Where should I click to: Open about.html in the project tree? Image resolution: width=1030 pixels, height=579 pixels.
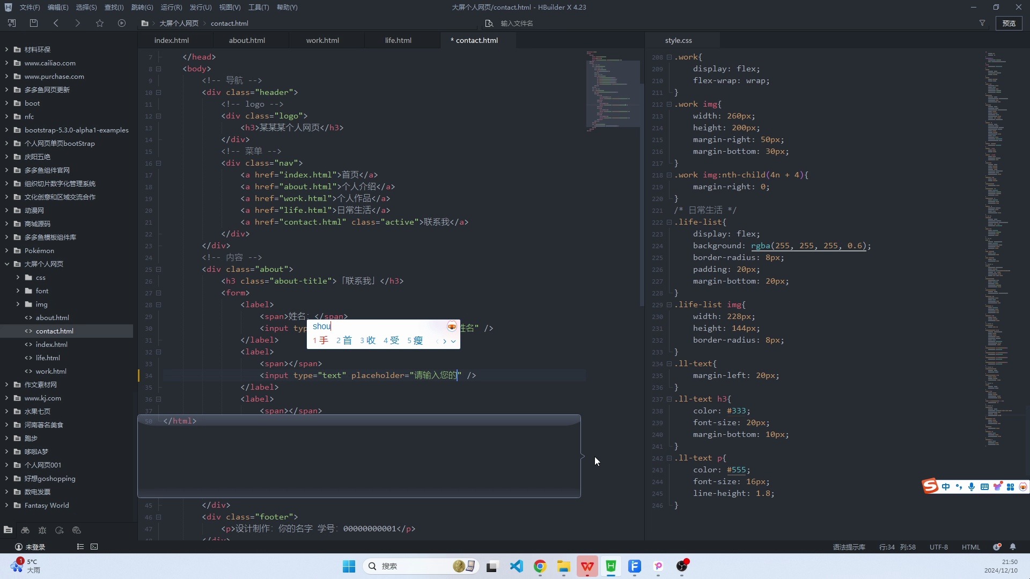(x=53, y=317)
